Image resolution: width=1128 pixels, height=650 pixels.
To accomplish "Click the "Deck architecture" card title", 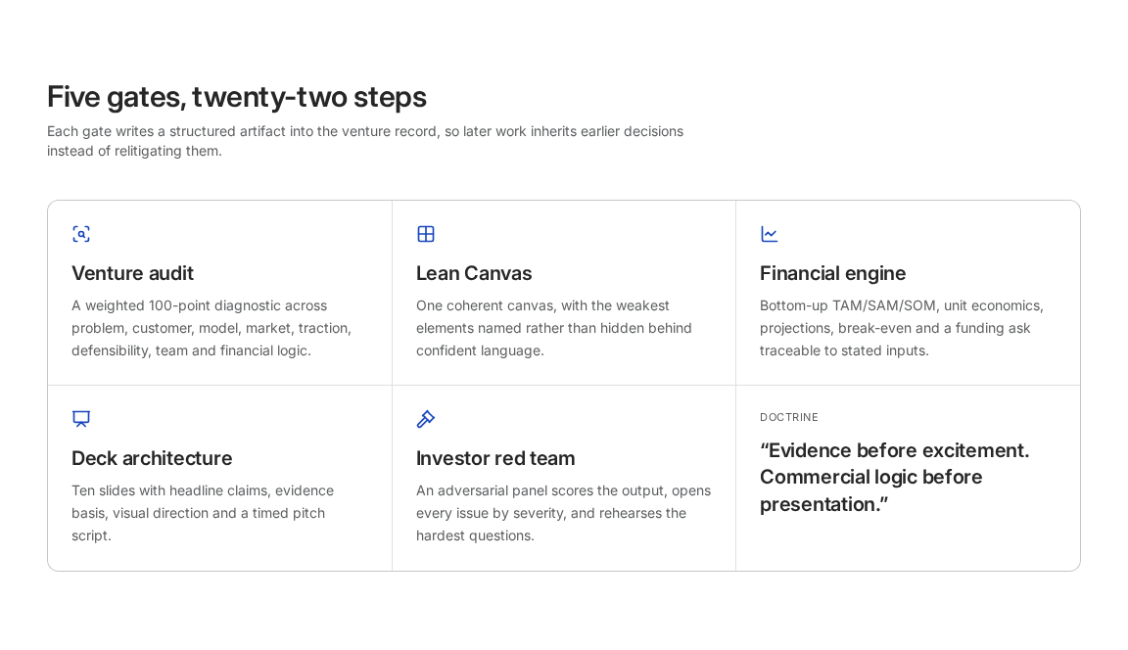I will (x=152, y=458).
